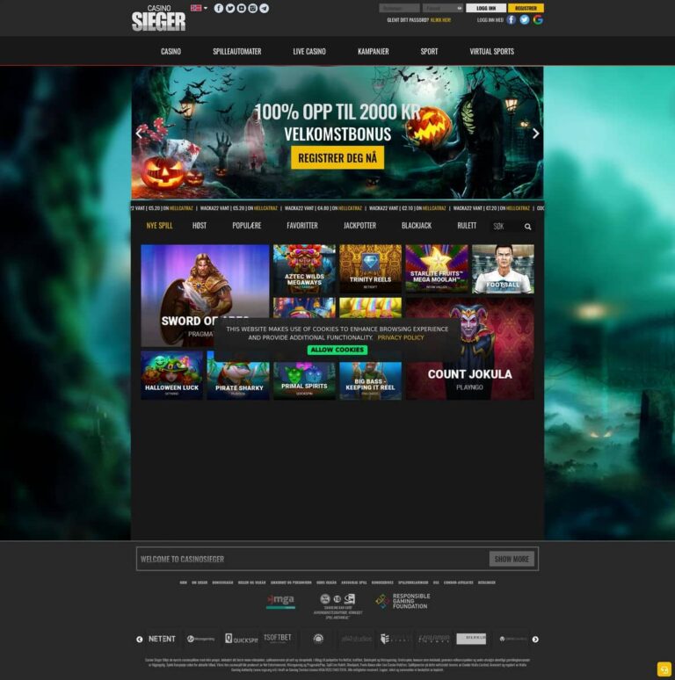Click the iSoftBet provider logo

pos(278,639)
